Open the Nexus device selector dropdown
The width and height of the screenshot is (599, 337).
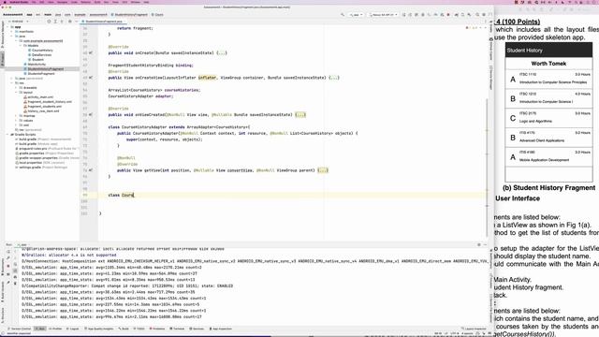(384, 15)
